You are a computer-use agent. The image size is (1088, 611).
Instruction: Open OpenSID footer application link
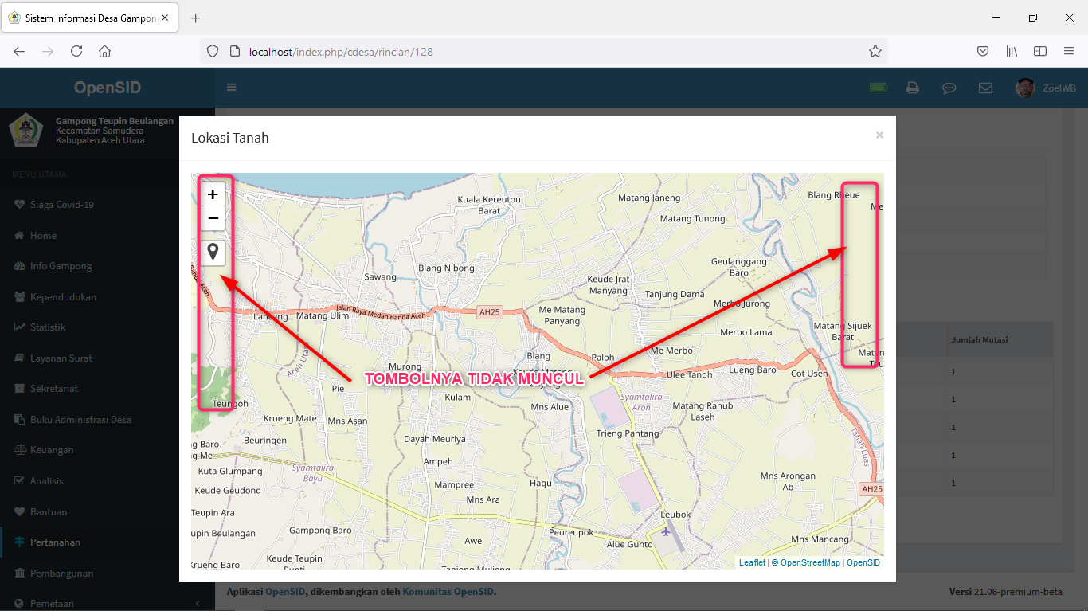[x=285, y=592]
